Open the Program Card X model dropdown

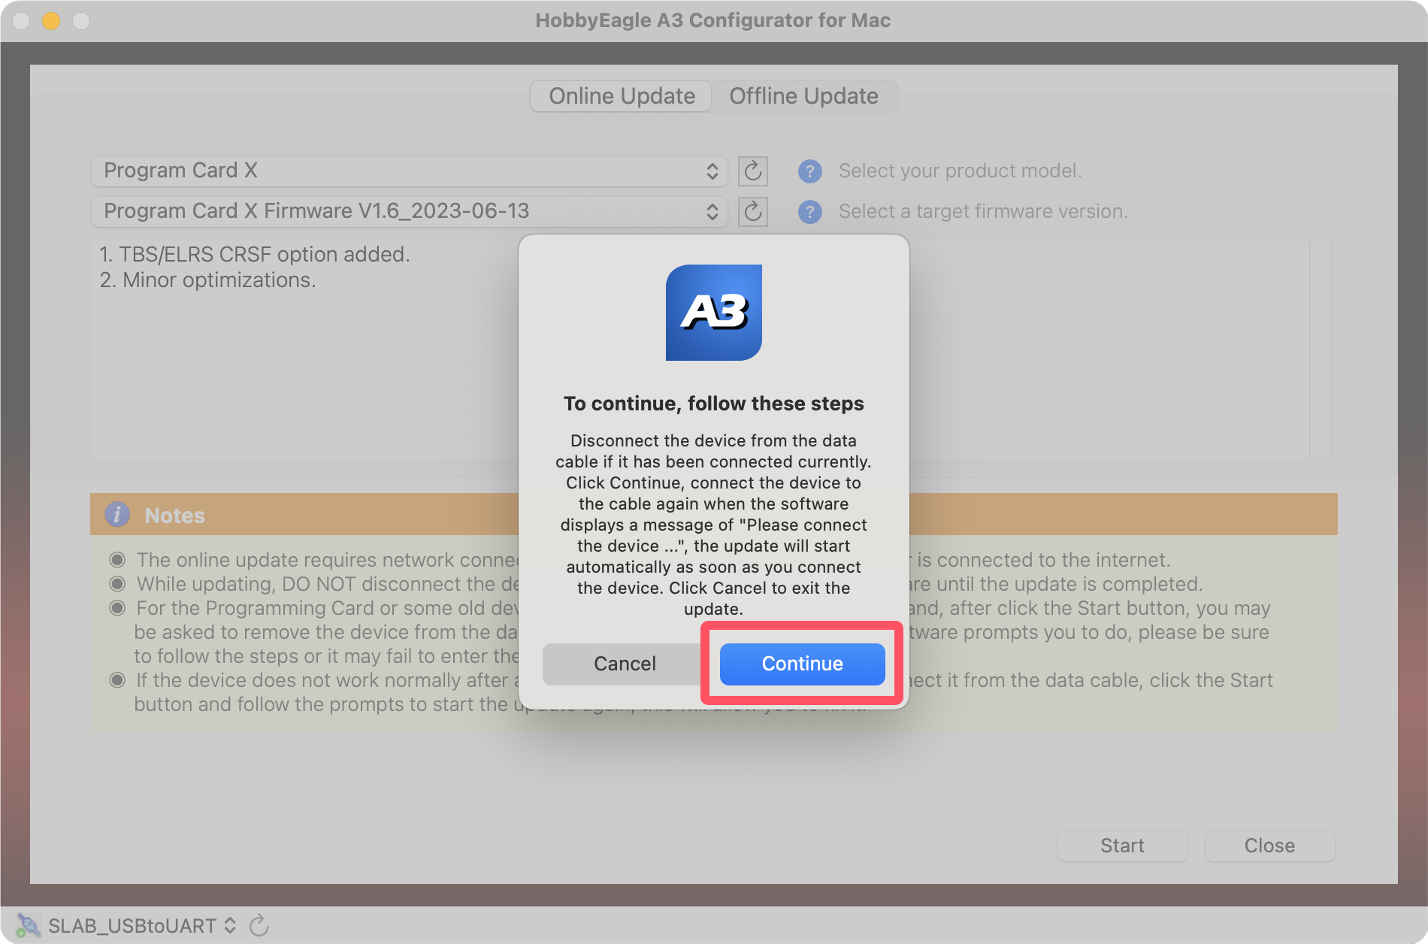409,171
